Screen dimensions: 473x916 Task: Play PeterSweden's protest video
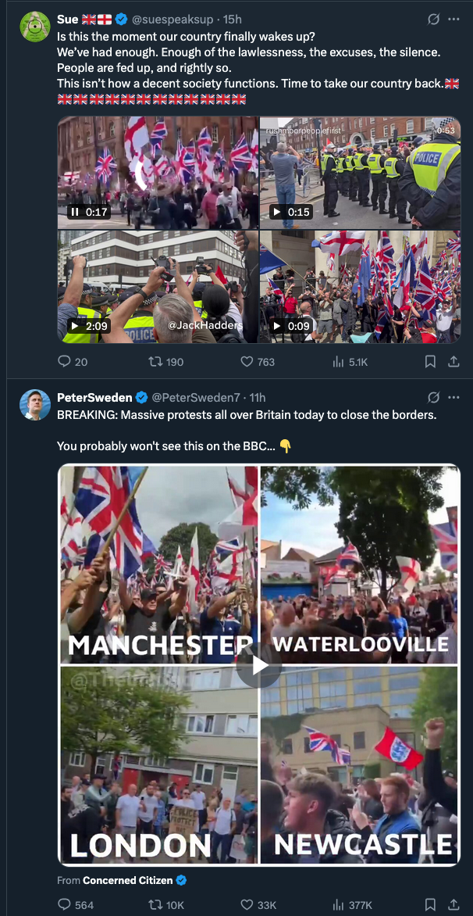coord(258,665)
